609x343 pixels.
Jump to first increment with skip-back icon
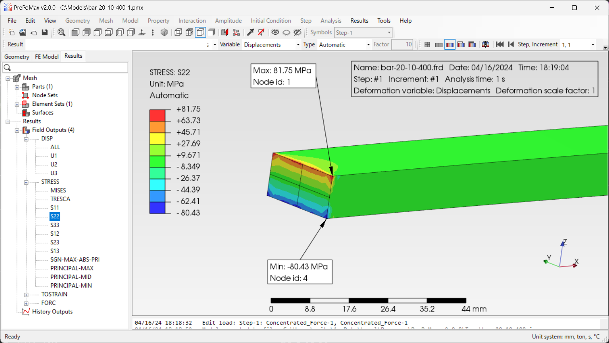click(x=500, y=45)
